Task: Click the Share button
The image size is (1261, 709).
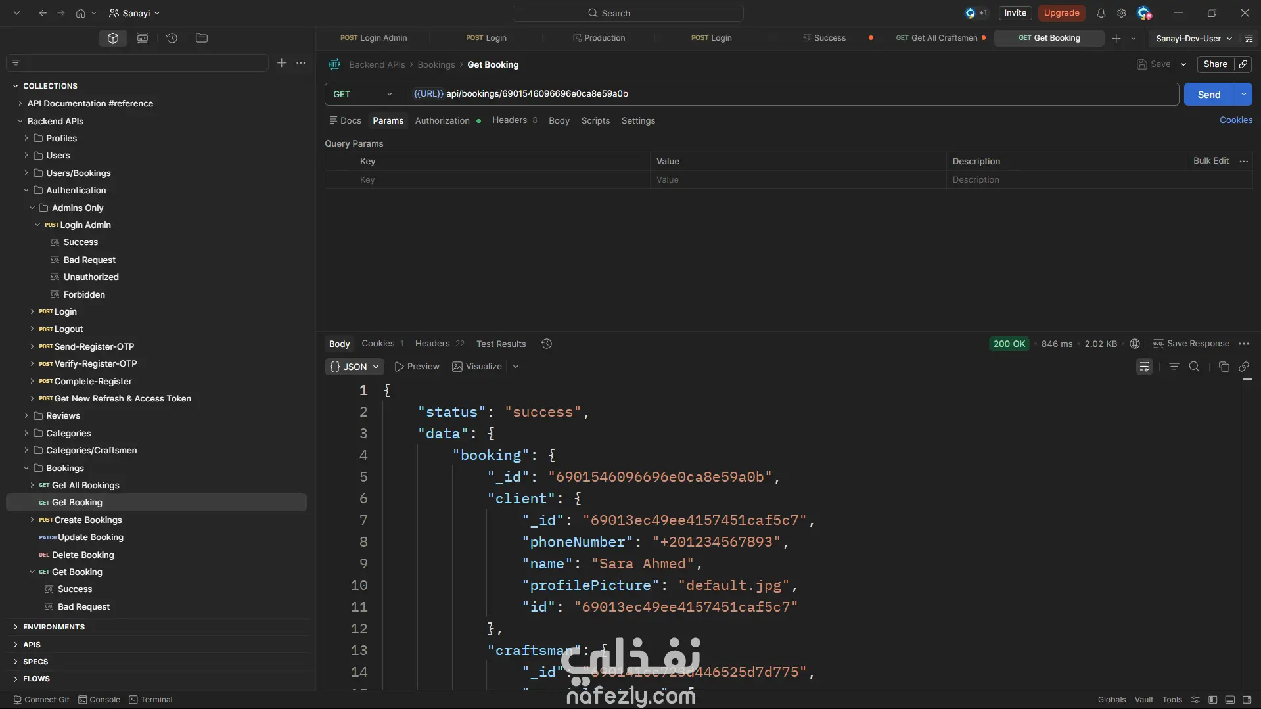Action: tap(1216, 64)
